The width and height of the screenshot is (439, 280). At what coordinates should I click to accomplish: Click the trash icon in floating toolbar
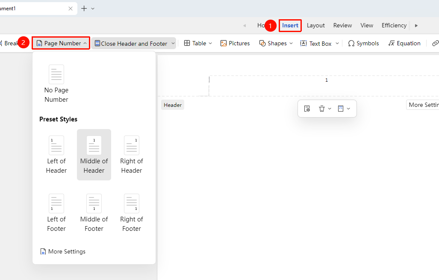point(322,109)
